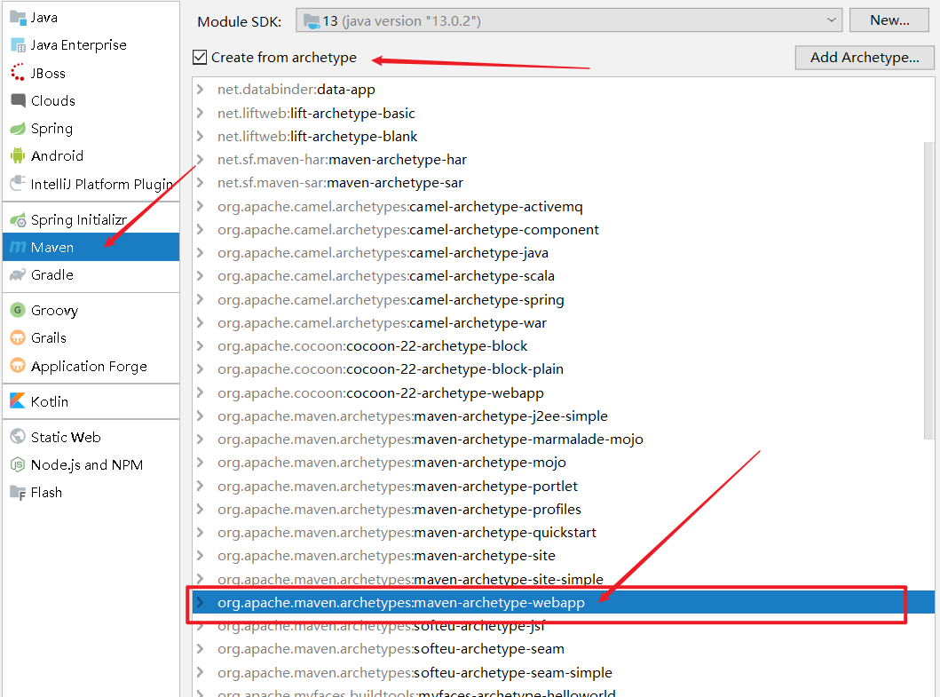Select Android project type
The width and height of the screenshot is (940, 697).
point(91,156)
